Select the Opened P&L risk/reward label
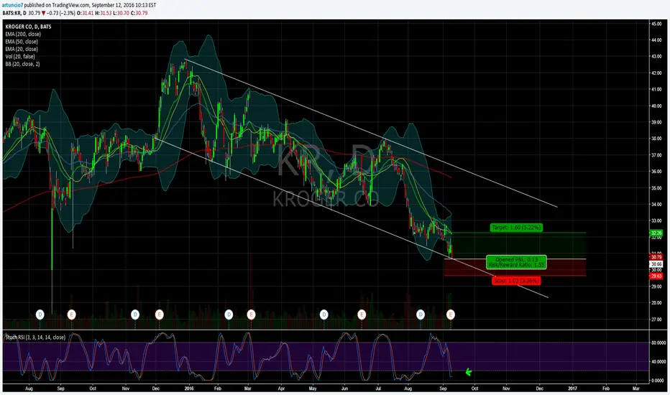The image size is (670, 395). 516,262
